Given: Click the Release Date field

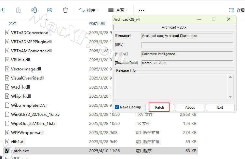Looking at the screenshot, I should (187, 63).
